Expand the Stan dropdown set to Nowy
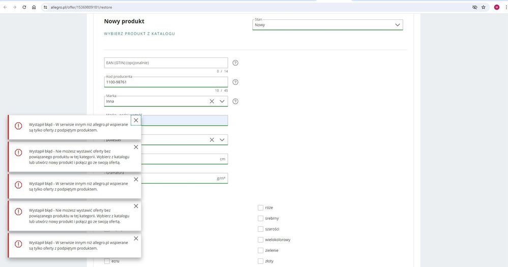The width and height of the screenshot is (508, 267). click(397, 25)
